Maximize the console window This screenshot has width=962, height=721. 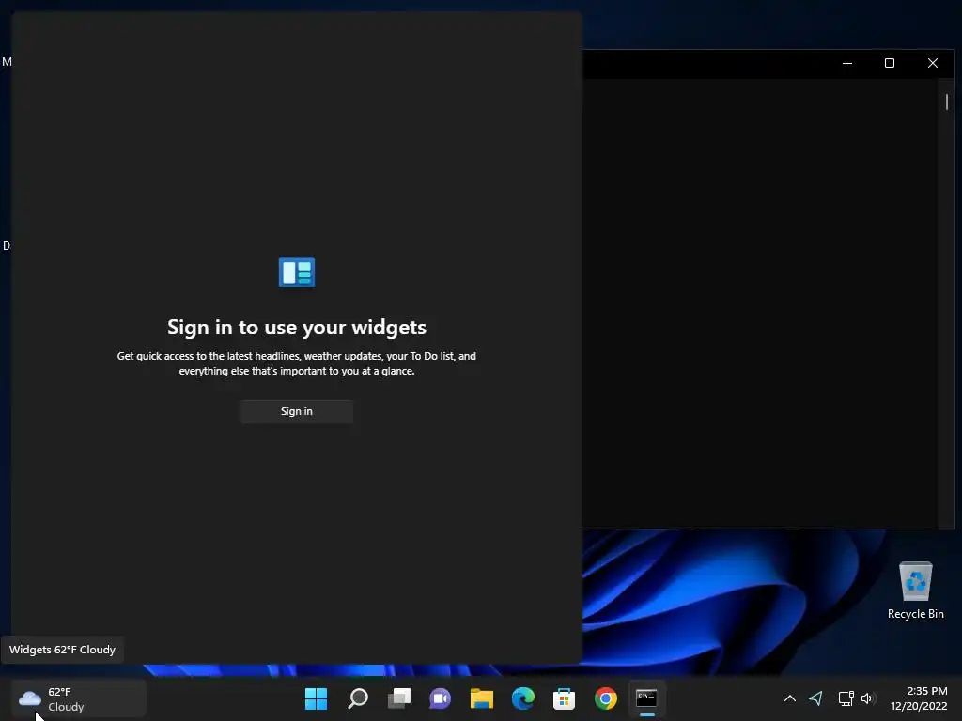pyautogui.click(x=890, y=63)
